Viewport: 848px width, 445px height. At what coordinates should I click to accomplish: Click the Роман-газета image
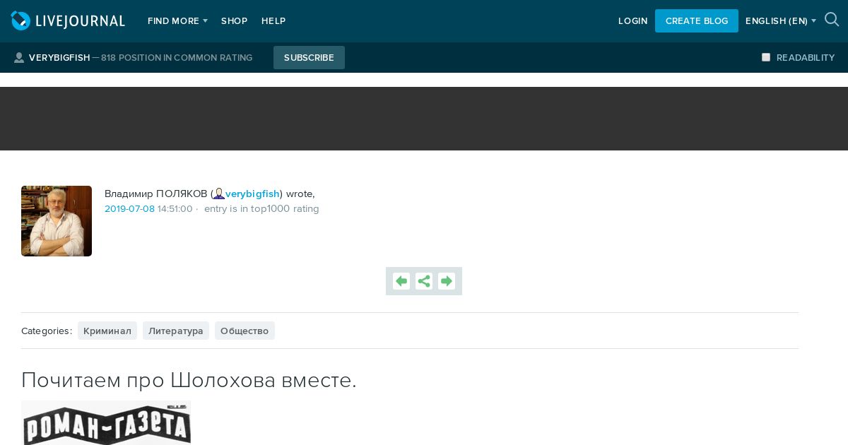(106, 423)
